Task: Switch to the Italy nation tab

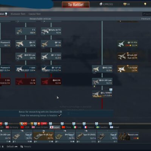Action: 77,127
